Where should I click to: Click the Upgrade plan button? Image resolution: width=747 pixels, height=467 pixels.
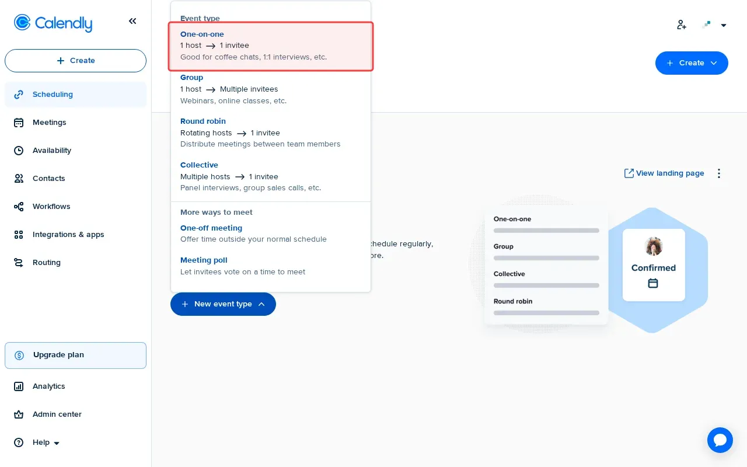click(75, 355)
